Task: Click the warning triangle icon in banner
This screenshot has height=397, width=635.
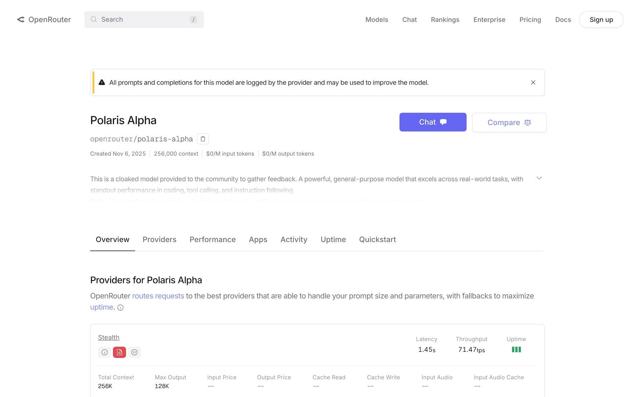Action: (x=102, y=82)
